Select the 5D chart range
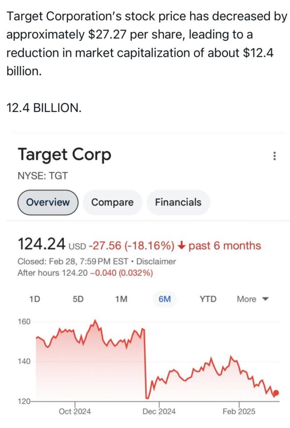The image size is (290, 428). [x=78, y=299]
